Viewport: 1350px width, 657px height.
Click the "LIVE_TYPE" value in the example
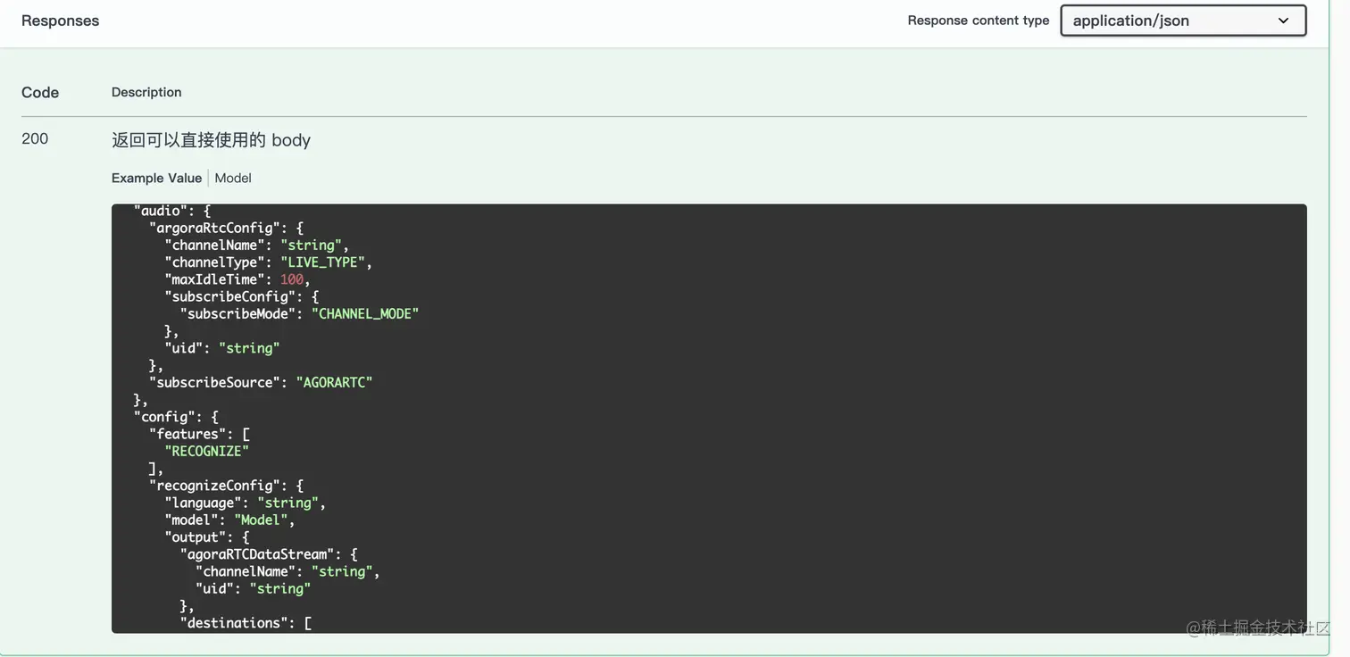point(324,262)
